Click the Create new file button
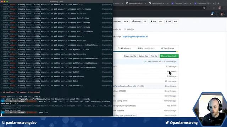This screenshot has height=127, width=227. (x=130, y=56)
